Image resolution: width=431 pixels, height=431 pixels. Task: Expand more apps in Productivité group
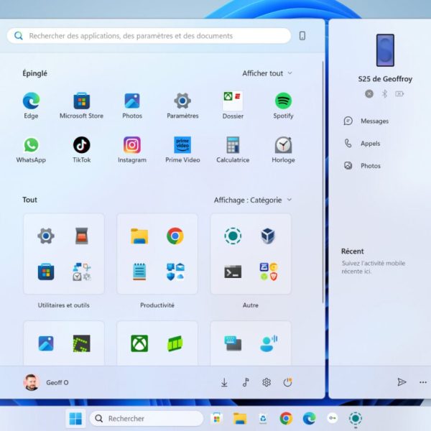[175, 272]
